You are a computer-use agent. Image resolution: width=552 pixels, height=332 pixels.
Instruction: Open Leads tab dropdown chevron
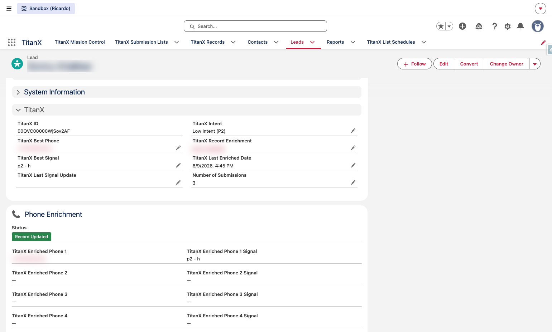coord(312,42)
